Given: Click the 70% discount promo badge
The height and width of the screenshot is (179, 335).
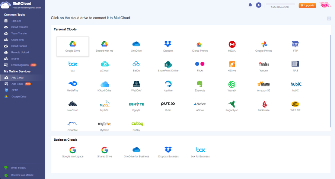Looking at the screenshot, I should 325,5.
